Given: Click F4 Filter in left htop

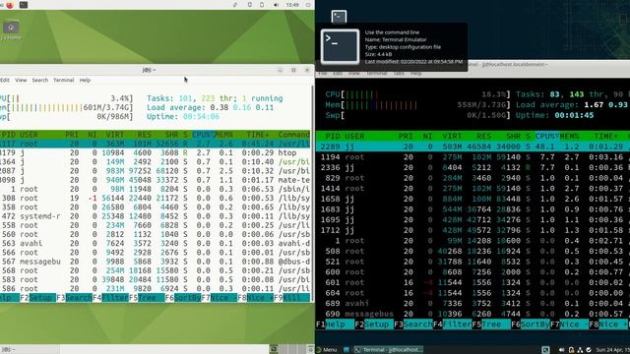Looking at the screenshot, I should click(110, 297).
